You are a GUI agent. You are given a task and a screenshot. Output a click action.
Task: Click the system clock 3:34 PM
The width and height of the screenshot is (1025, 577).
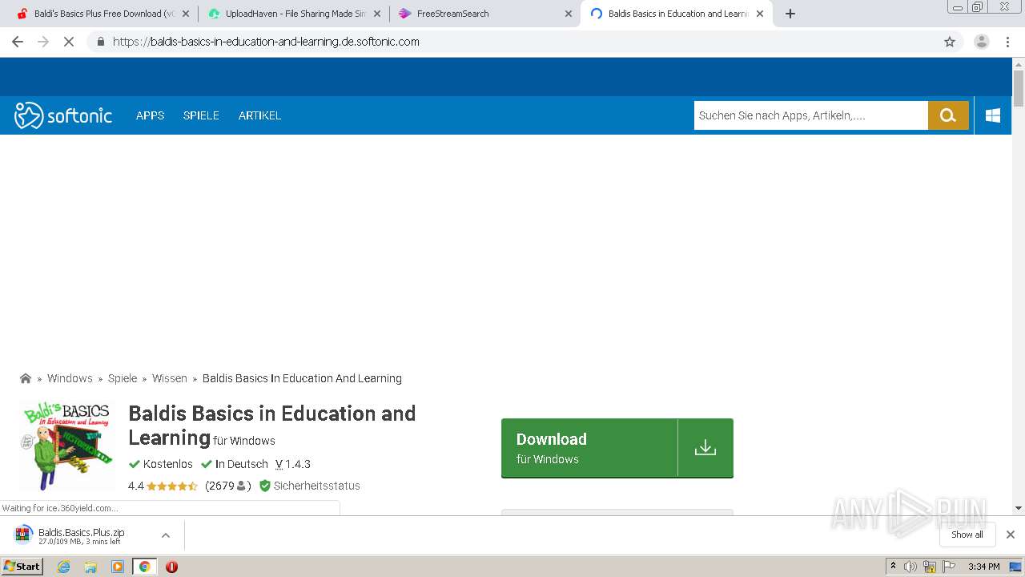point(983,567)
